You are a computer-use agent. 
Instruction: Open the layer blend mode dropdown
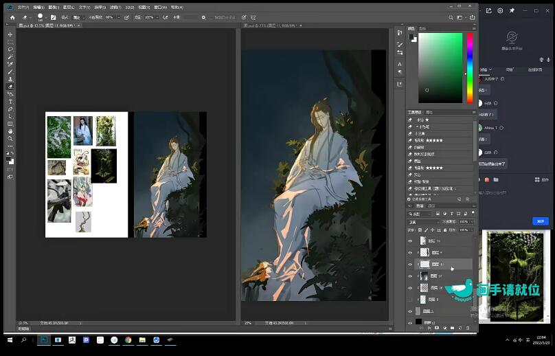423,222
